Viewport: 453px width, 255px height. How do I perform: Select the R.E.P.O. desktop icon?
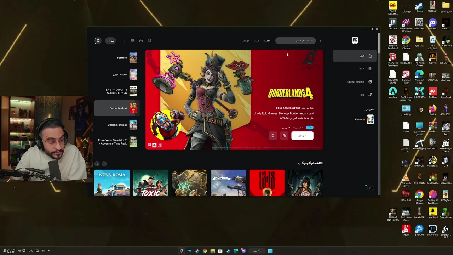[432, 58]
